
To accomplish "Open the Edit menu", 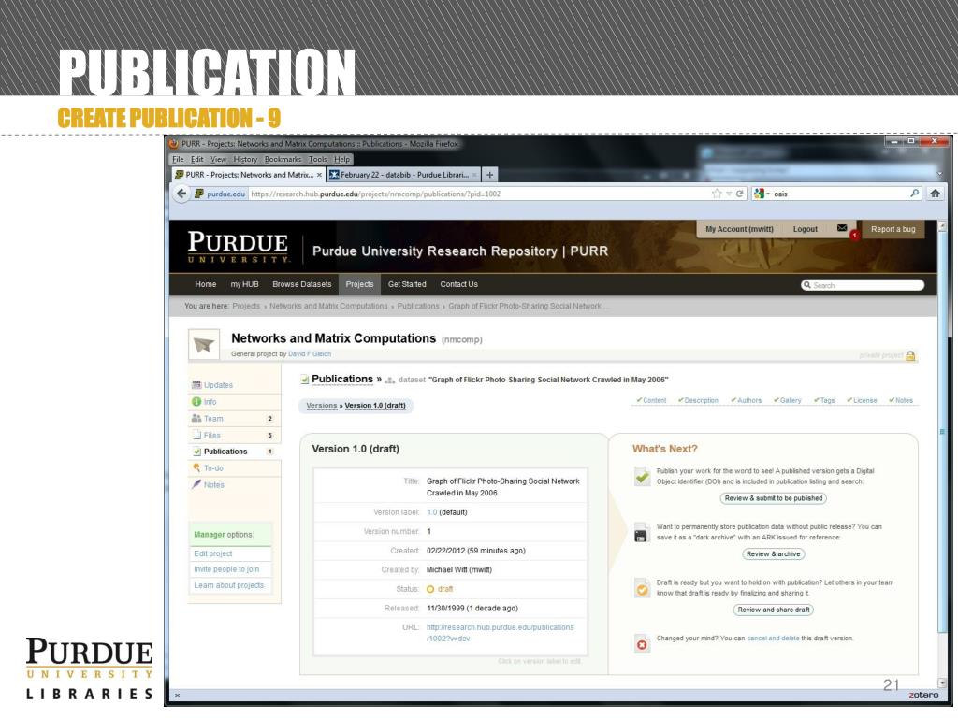I will pyautogui.click(x=196, y=159).
